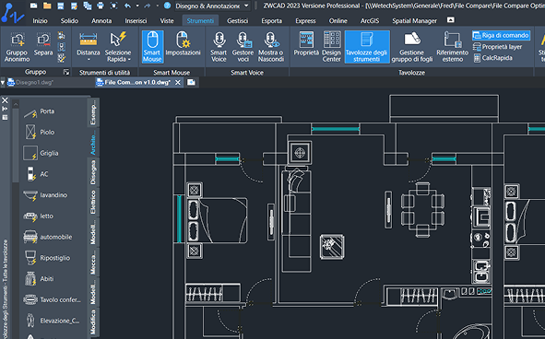Viewport: 545px width, 339px height.
Task: Click the Save All quick access icon
Action: pyautogui.click(x=88, y=6)
